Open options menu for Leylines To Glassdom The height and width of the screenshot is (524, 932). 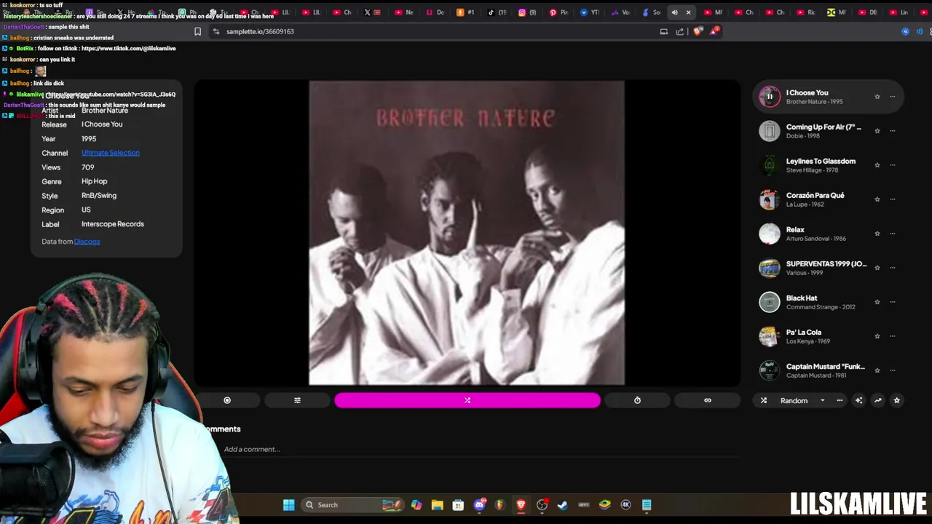(x=893, y=165)
